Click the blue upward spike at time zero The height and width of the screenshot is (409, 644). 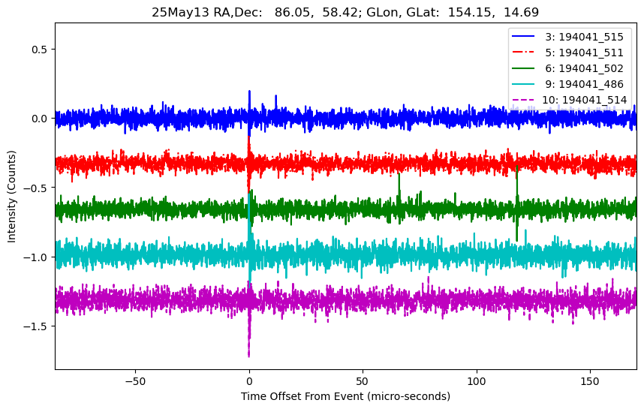pos(249,100)
